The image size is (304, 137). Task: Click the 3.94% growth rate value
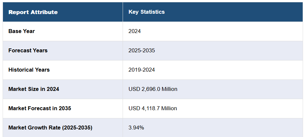136,128
